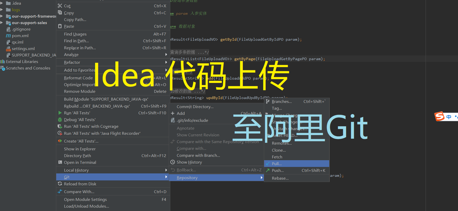The image size is (458, 211).
Task: Click the Maven pom.xml file icon
Action: pyautogui.click(x=8, y=36)
